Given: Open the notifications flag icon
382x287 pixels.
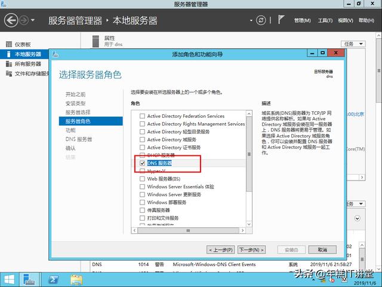Looking at the screenshot, I should [x=281, y=20].
